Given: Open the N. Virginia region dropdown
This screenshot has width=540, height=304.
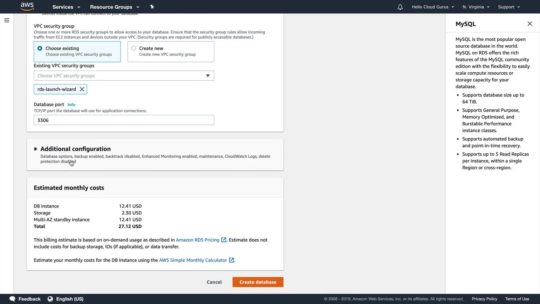Looking at the screenshot, I should pos(476,7).
